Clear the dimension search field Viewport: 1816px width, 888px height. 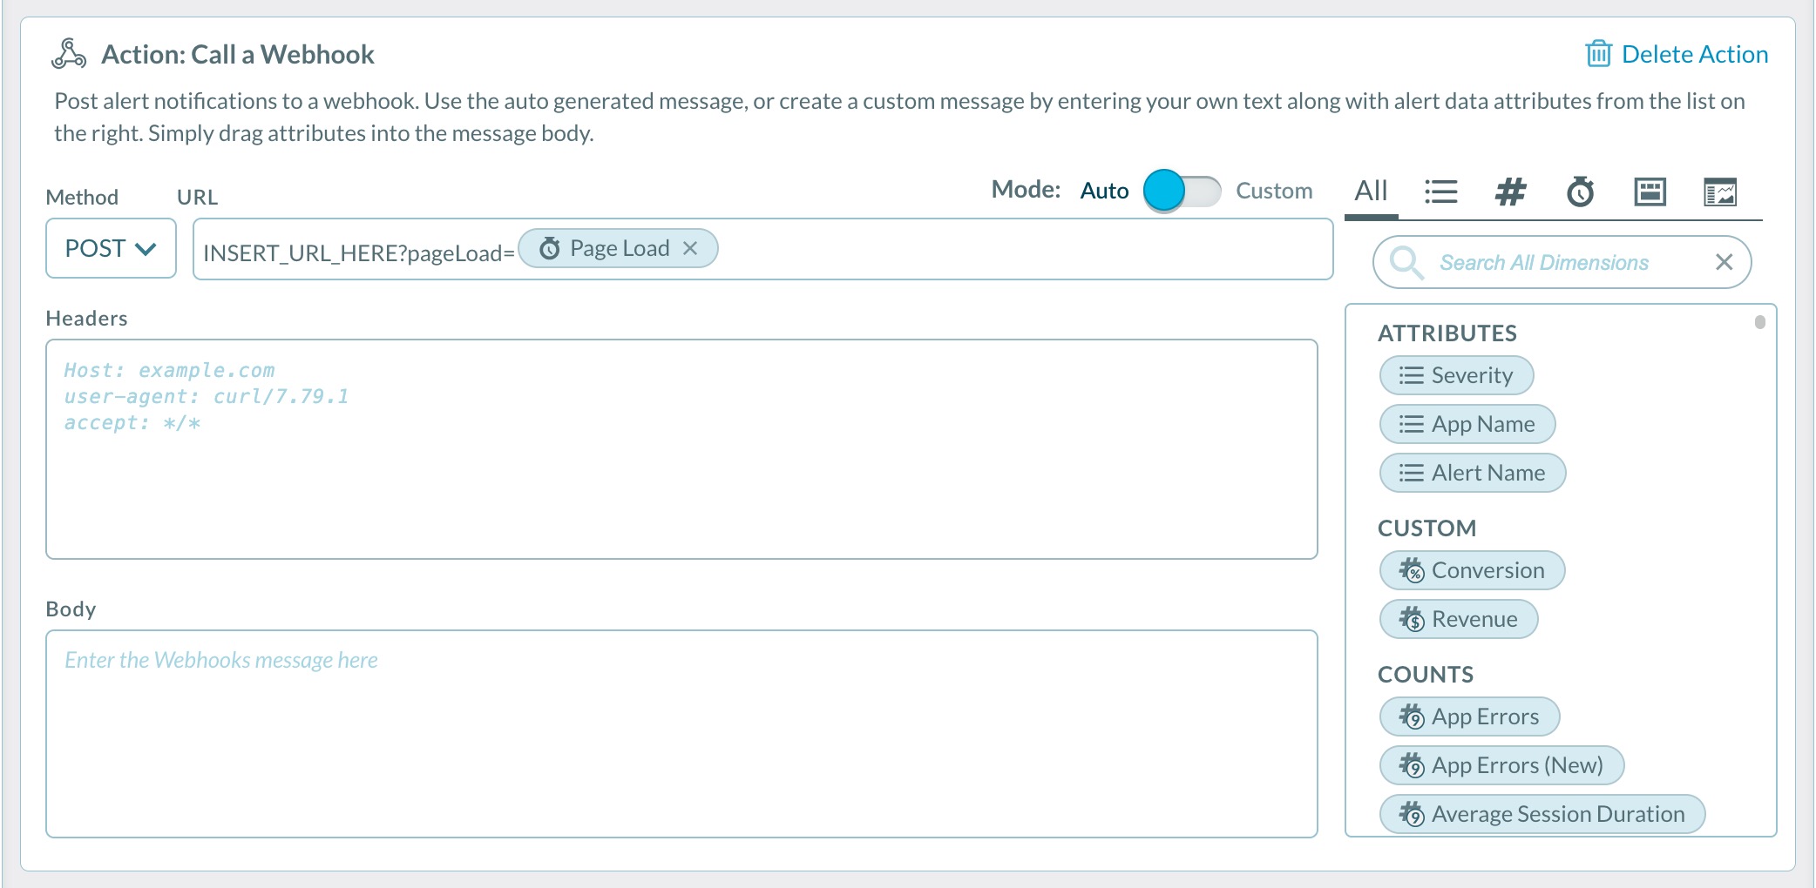(x=1724, y=262)
